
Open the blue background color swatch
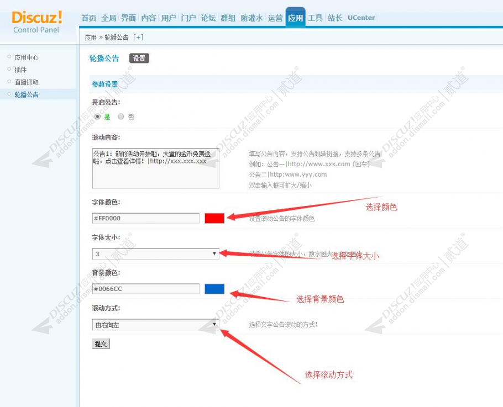(x=214, y=289)
